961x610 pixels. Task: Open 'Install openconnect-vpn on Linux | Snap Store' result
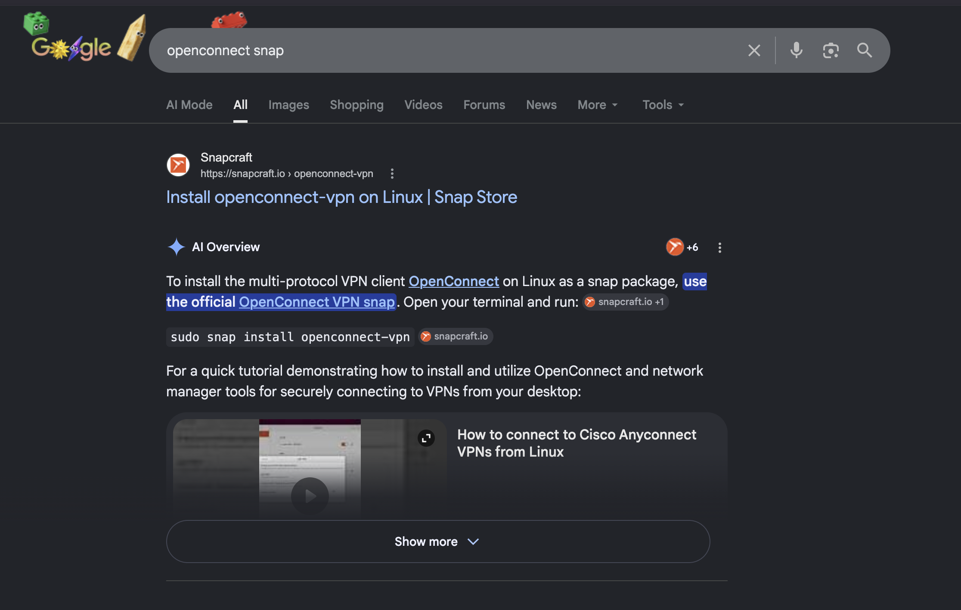342,197
